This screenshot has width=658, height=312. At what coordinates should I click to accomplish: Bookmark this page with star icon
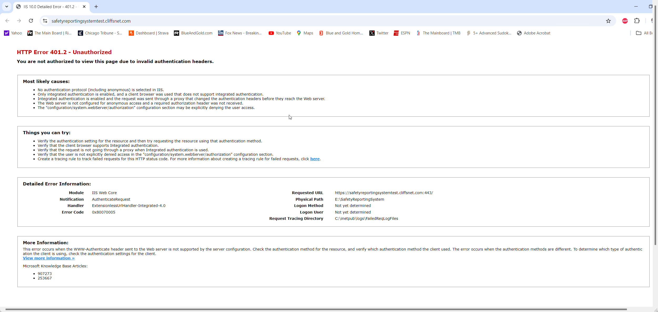coord(608,21)
